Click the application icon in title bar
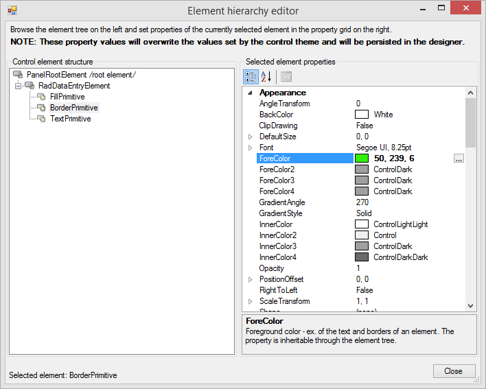The image size is (486, 389). tap(12, 11)
